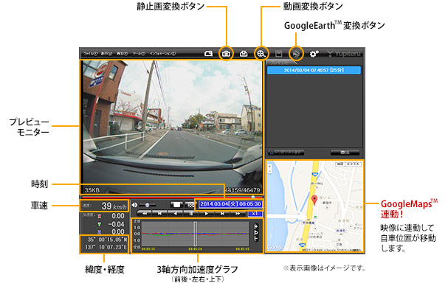
Task: Open the ツール(T) menu
Action: [x=139, y=54]
